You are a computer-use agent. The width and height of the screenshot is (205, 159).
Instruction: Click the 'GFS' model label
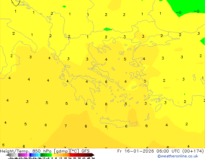[85, 151]
